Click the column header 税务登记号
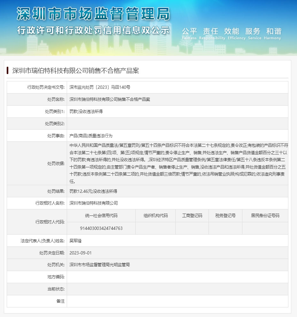Screen dimensions: 297x317 pos(225,215)
